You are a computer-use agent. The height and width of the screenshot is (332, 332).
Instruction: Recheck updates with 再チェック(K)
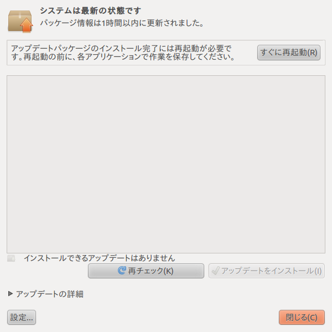[x=146, y=271]
